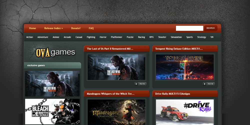This screenshot has height=125, width=250.
Task: Click The Last of Us post cover image
Action: pyautogui.click(x=116, y=67)
